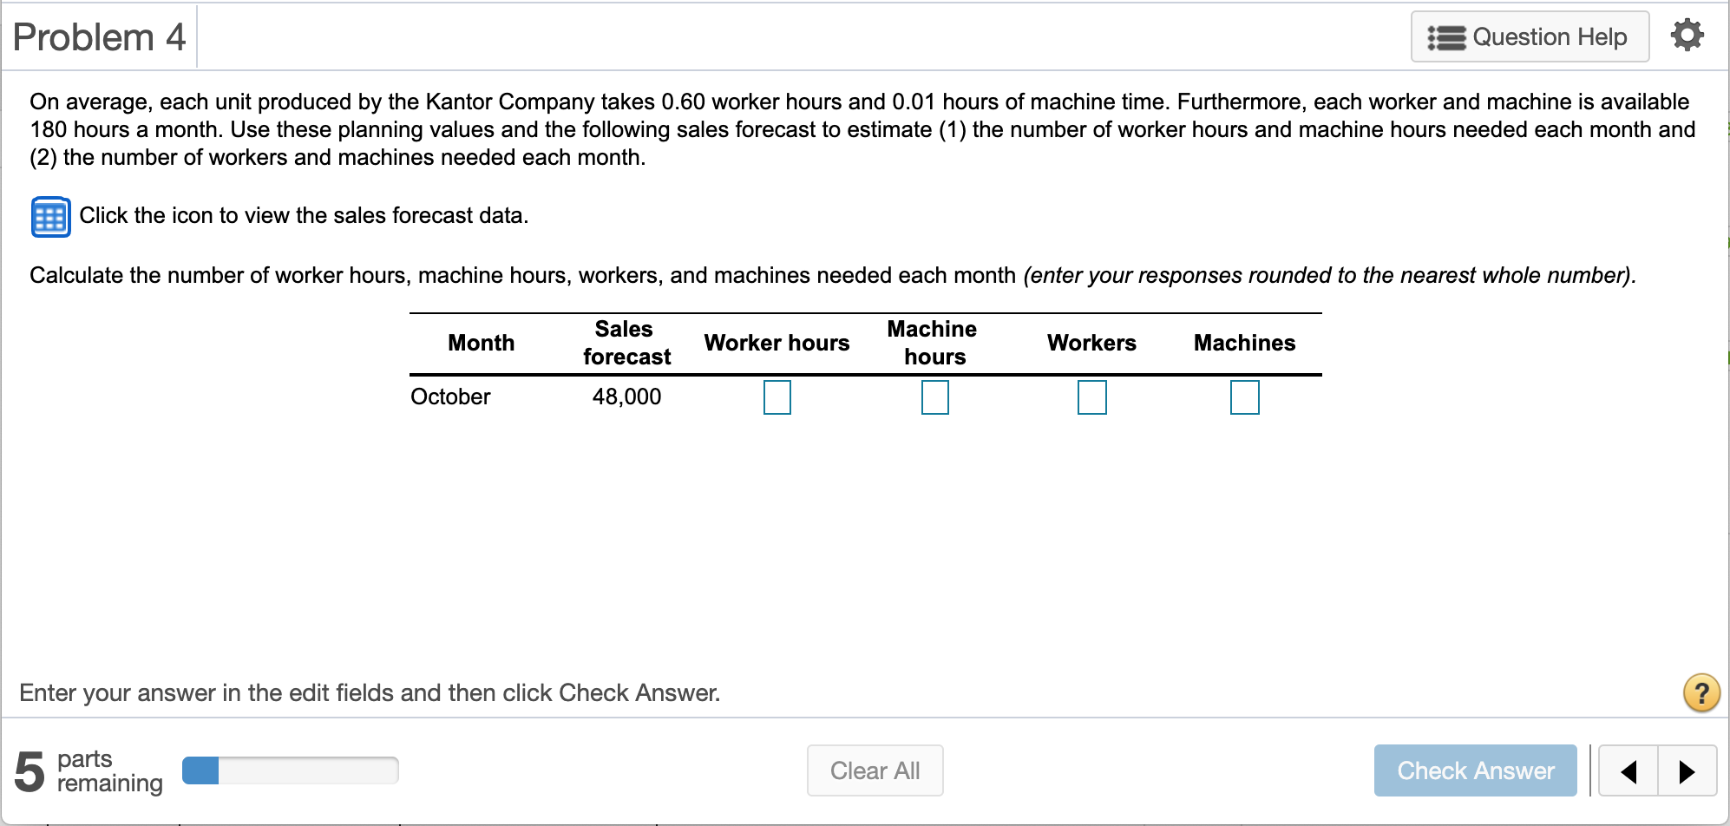Open the settings gear icon
The height and width of the screenshot is (826, 1730).
click(x=1687, y=36)
